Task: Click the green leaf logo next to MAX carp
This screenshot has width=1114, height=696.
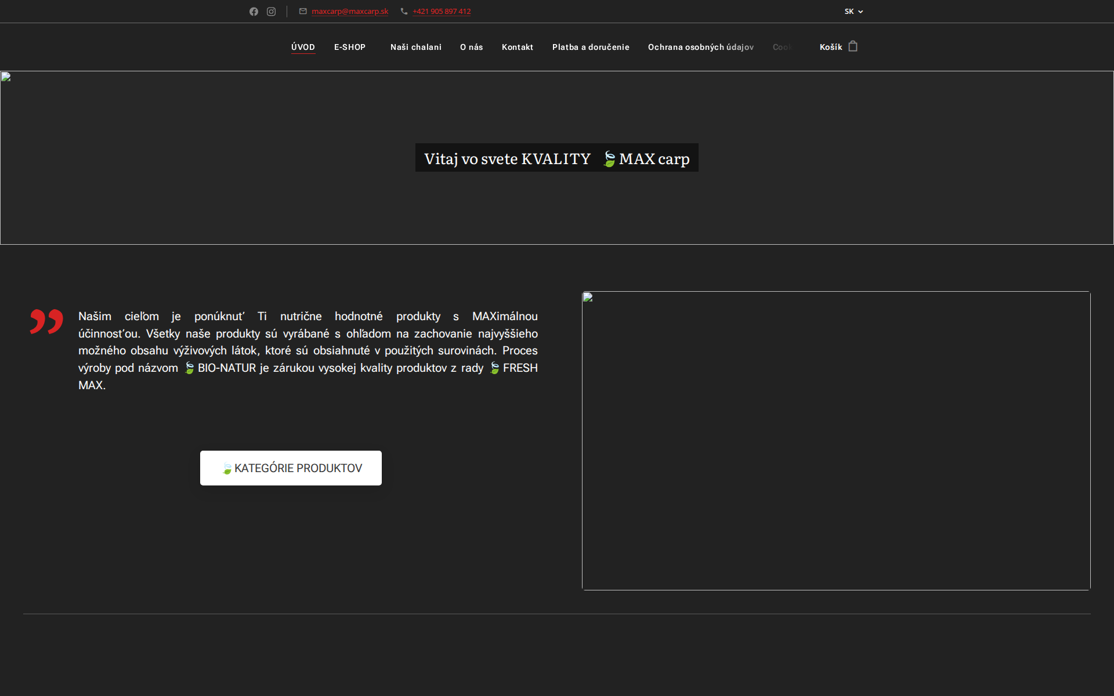Action: click(610, 157)
